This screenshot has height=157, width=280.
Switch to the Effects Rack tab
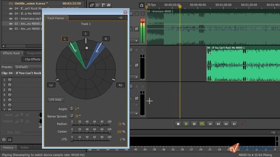pos(11,53)
